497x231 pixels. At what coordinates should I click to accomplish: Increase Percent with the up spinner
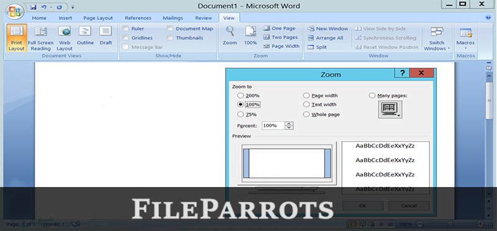pos(289,124)
